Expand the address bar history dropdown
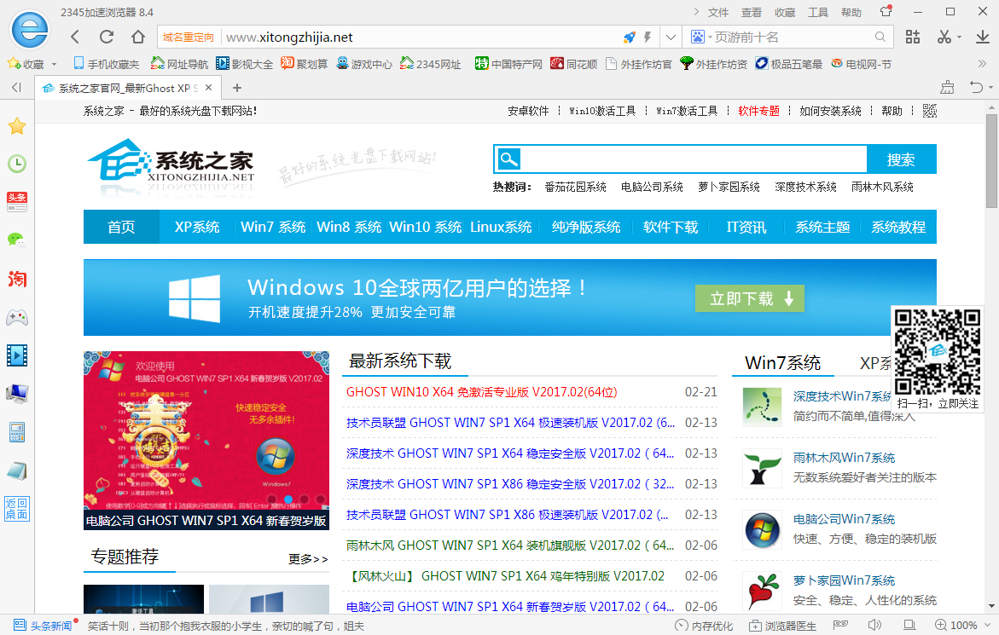 671,38
